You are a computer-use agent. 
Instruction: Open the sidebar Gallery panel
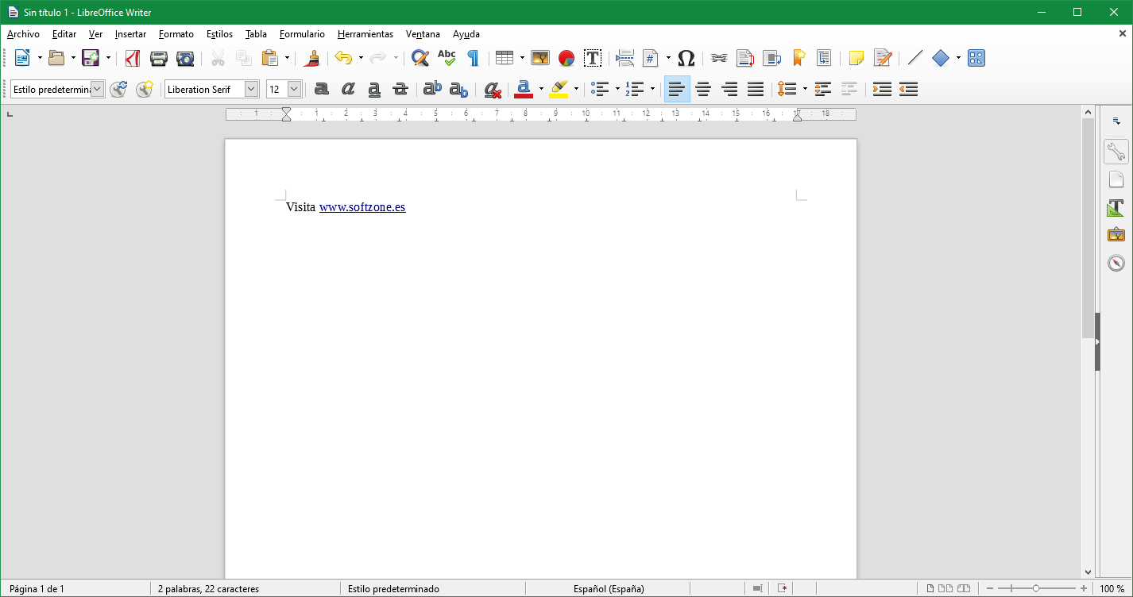click(1116, 235)
